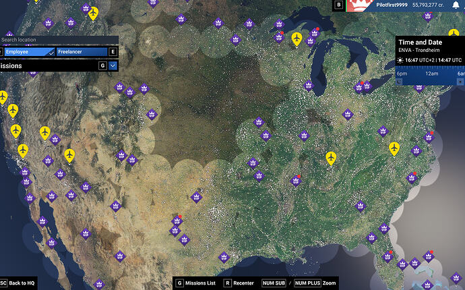This screenshot has height=290, width=465.
Task: Open the notifications bell icon
Action: (x=456, y=5)
